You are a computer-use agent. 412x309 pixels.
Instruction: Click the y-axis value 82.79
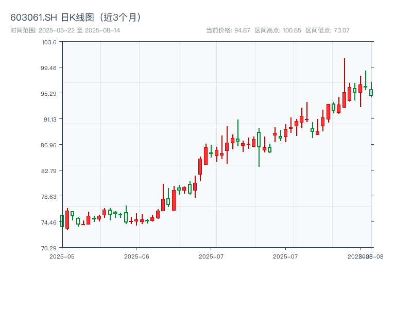click(x=48, y=171)
